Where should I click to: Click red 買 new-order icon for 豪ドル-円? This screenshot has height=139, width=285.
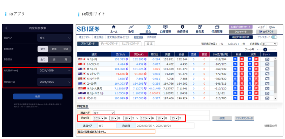tap(241, 69)
